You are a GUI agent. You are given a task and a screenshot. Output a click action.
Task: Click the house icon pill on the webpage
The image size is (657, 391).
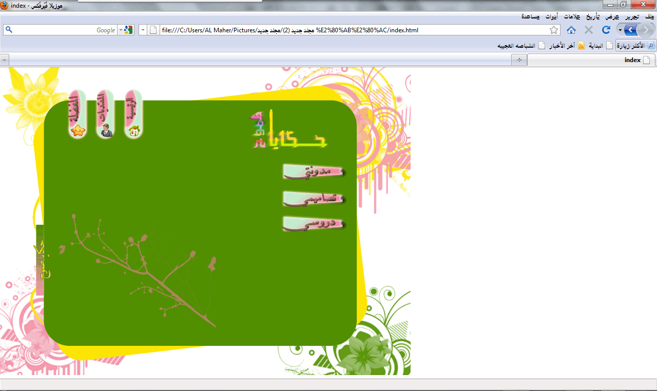pyautogui.click(x=134, y=115)
